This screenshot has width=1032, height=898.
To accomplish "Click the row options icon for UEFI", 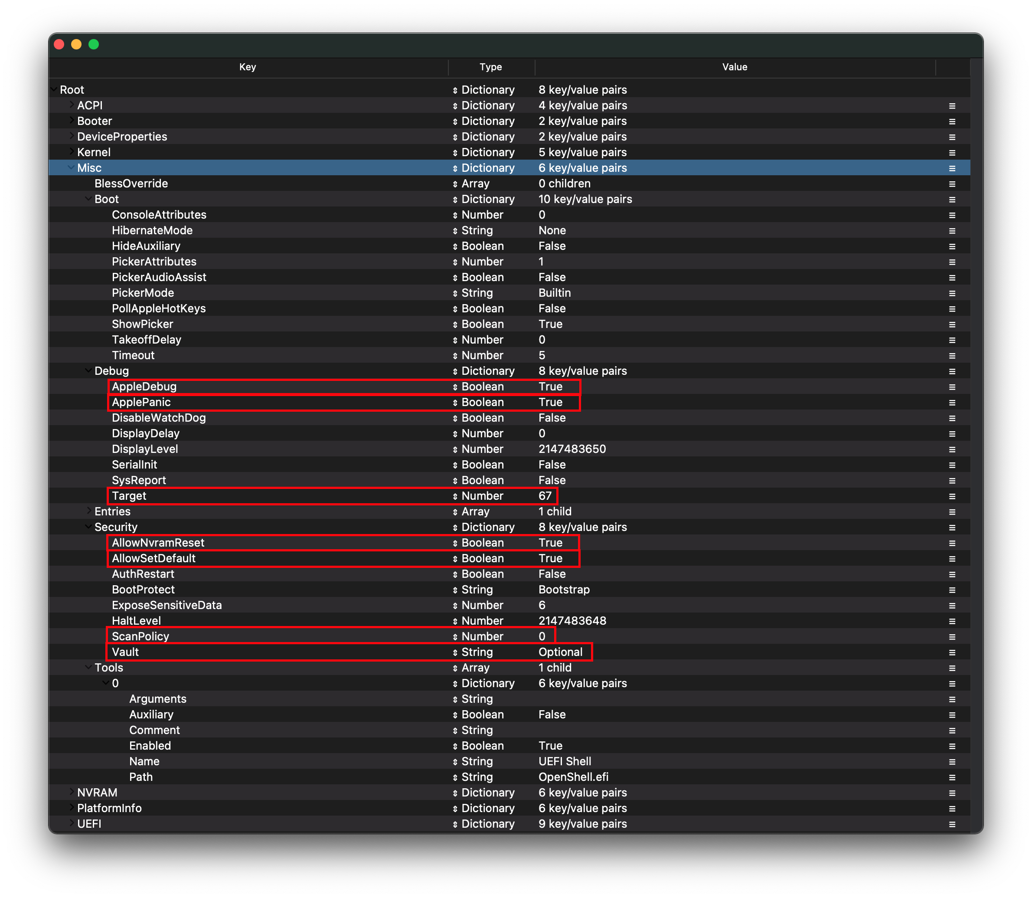I will [952, 824].
